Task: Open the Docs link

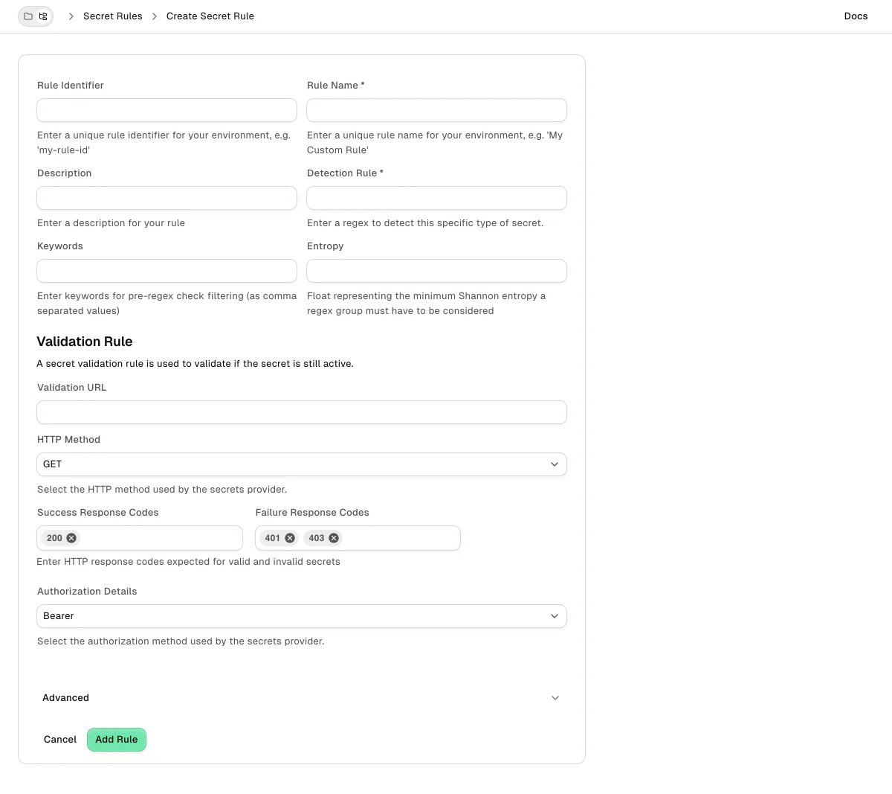Action: 856,16
